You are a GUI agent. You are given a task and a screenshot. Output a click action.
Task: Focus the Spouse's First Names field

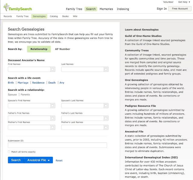29,106
